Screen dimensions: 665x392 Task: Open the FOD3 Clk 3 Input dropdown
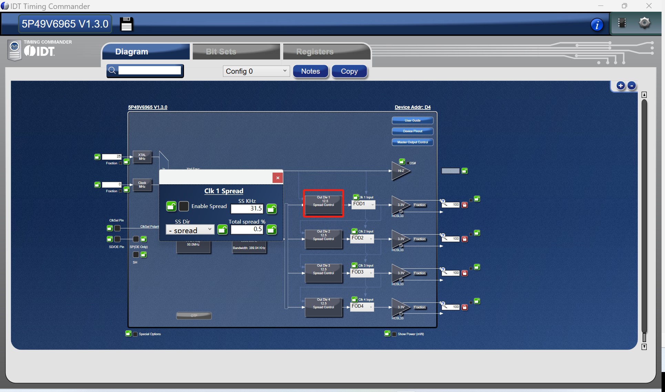point(362,272)
